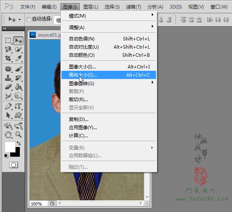This screenshot has width=232, height=212.
Task: Apply 自动颜色(O) from Image menu
Action: [109, 55]
